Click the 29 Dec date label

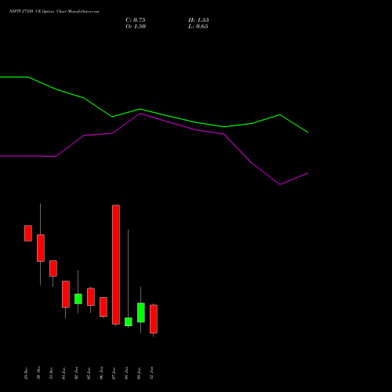26,373
